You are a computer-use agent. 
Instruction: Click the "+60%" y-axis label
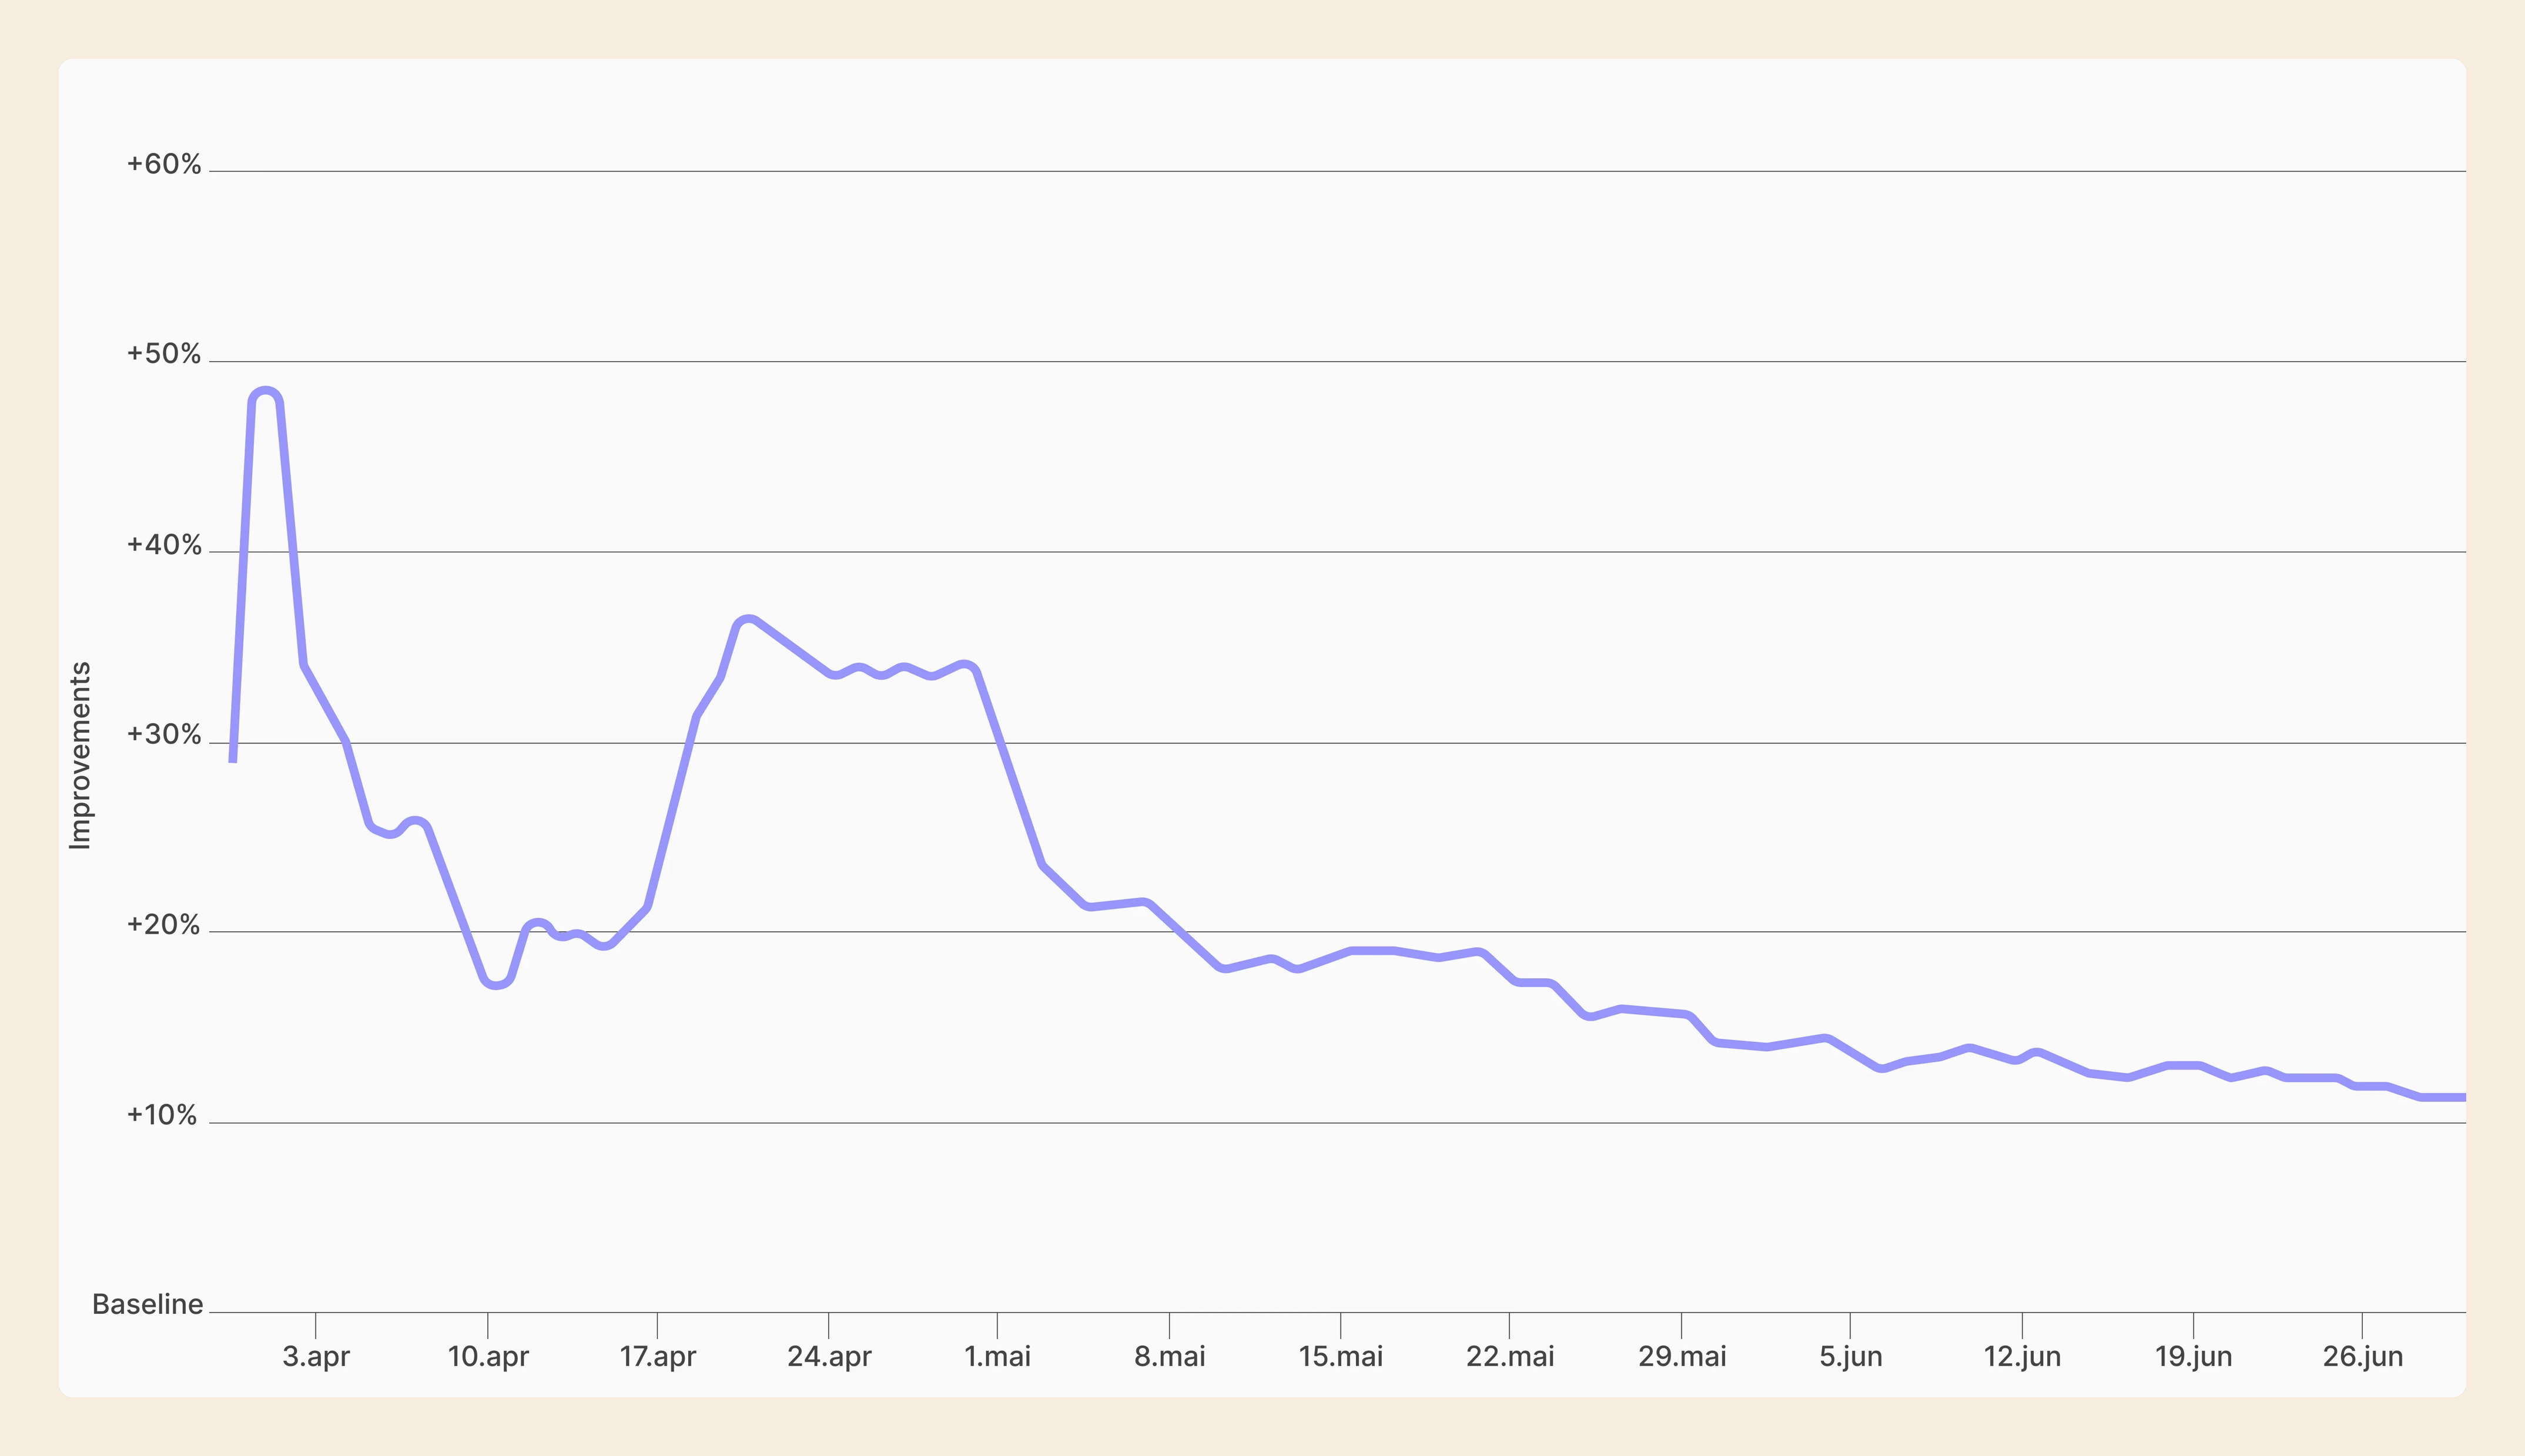[164, 164]
